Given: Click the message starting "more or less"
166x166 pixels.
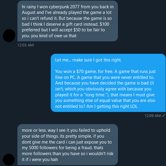Looking at the screenshot, I should point(68,144).
